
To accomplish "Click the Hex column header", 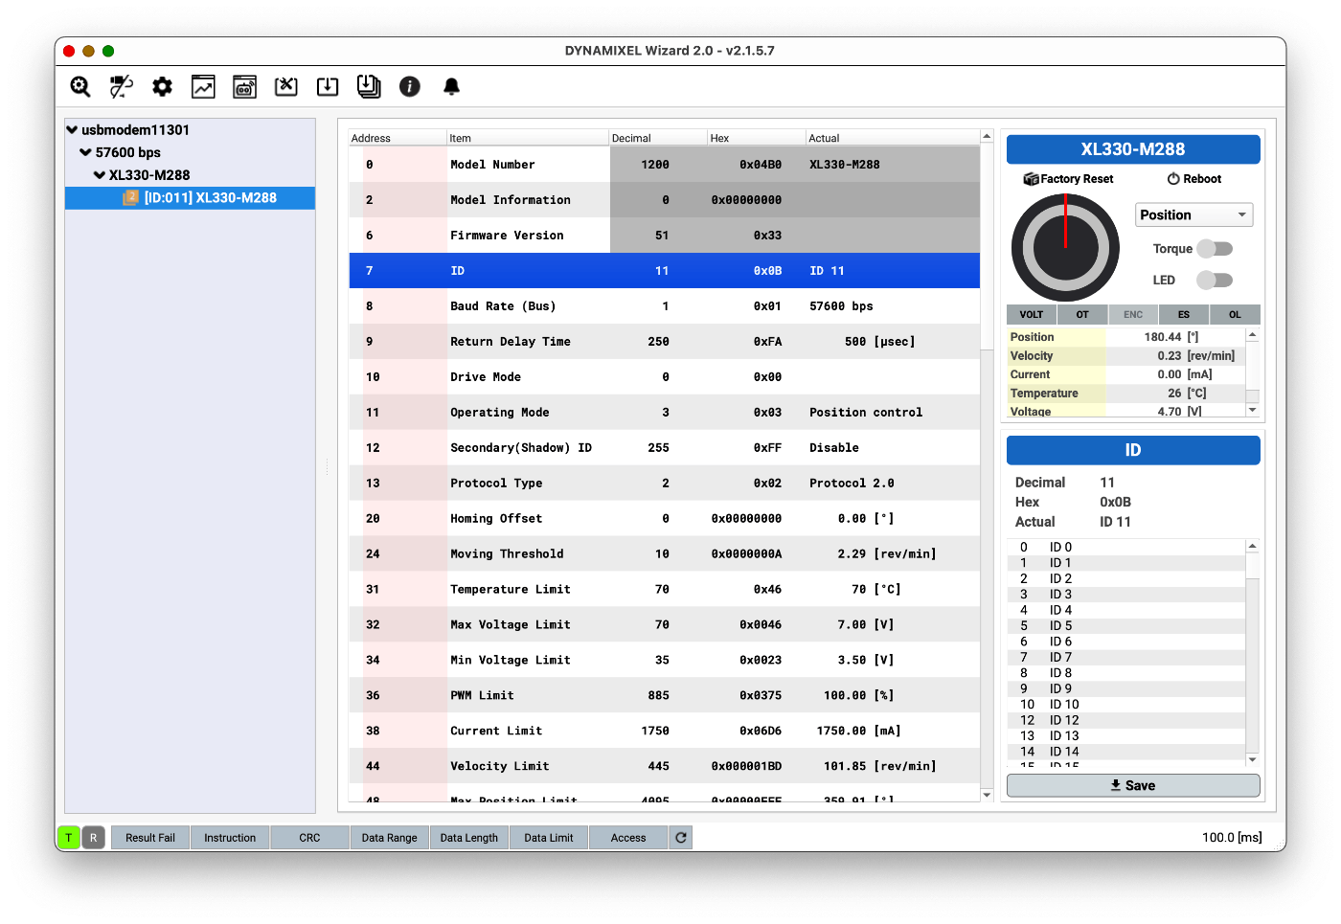I will [x=756, y=138].
